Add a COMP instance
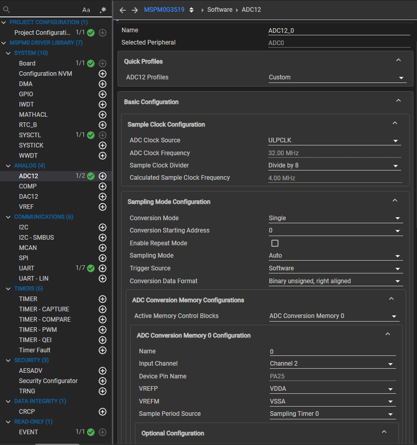The image size is (417, 445). (103, 186)
